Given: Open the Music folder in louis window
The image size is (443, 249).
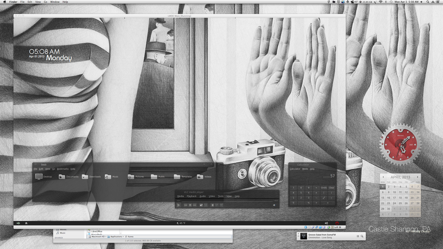Looking at the screenshot, I should tap(108, 177).
